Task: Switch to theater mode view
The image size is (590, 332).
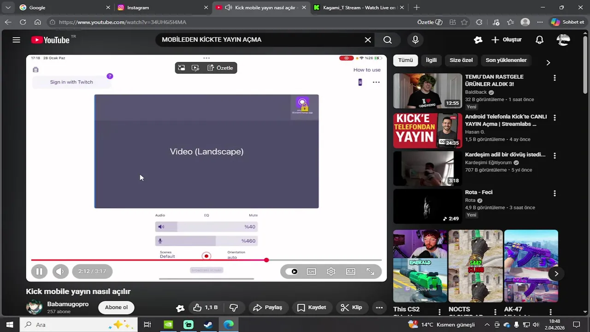Action: click(351, 272)
